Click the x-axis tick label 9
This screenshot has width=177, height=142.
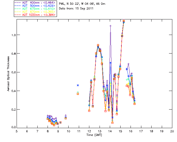point(58,131)
